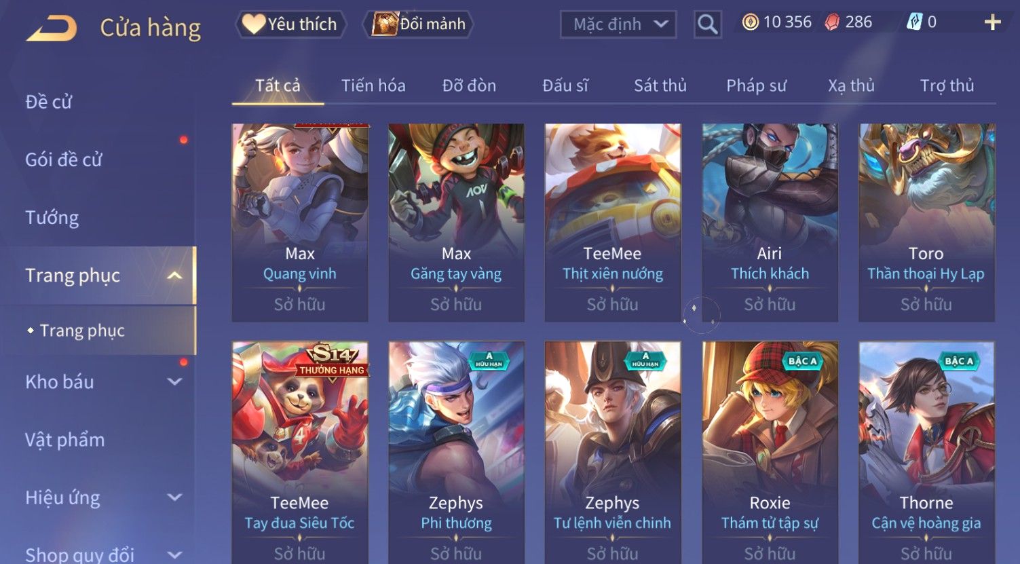Screen dimensions: 1020x564
Task: Open Tướng in the sidebar
Action: (52, 217)
